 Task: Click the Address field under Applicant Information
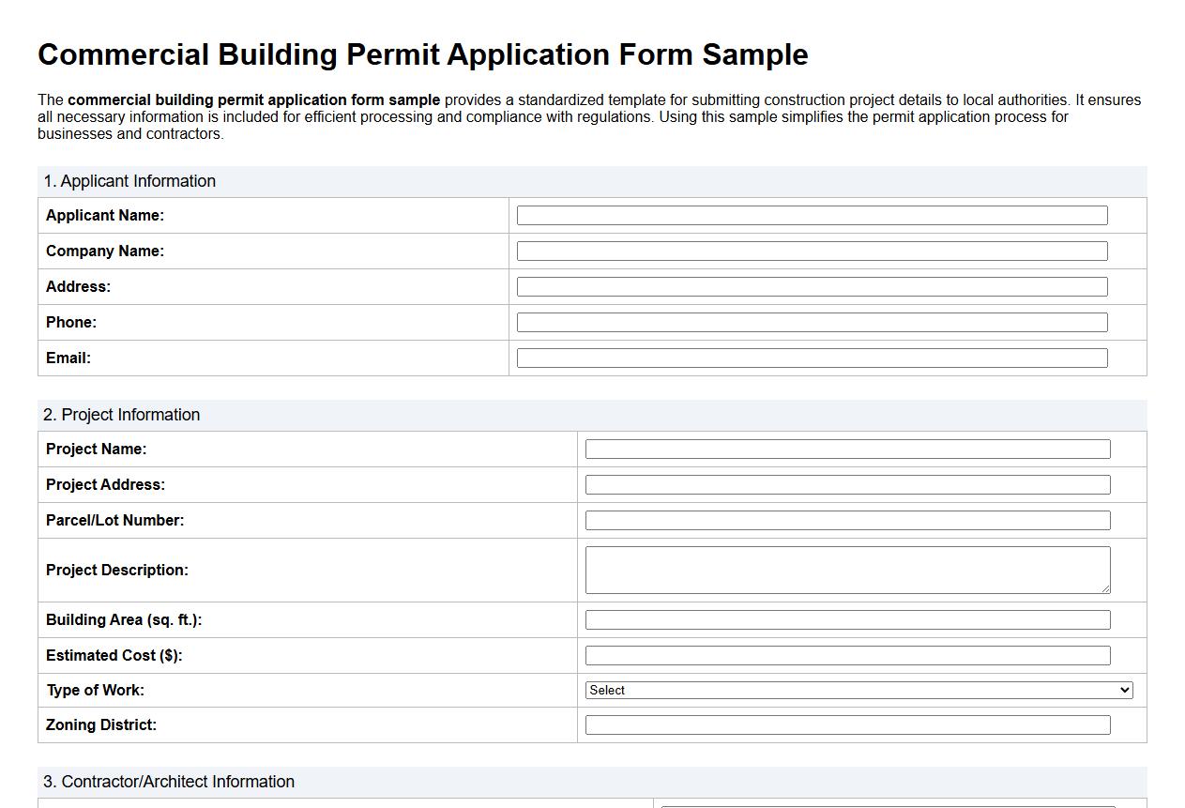pos(811,286)
